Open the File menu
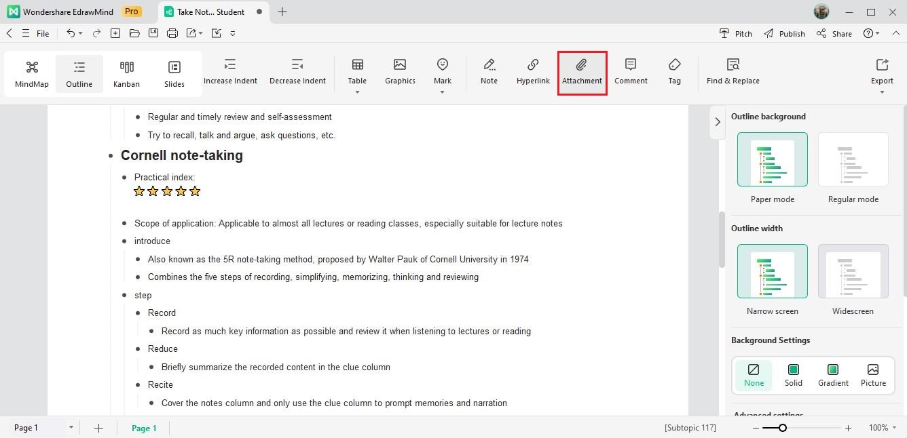The image size is (907, 438). [x=43, y=33]
